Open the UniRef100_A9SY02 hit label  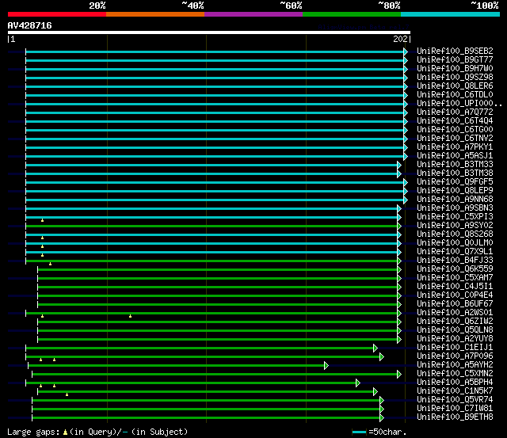(455, 226)
